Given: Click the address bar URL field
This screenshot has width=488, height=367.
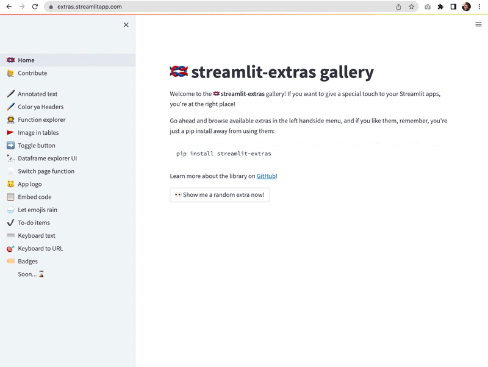Looking at the screenshot, I should tap(220, 7).
